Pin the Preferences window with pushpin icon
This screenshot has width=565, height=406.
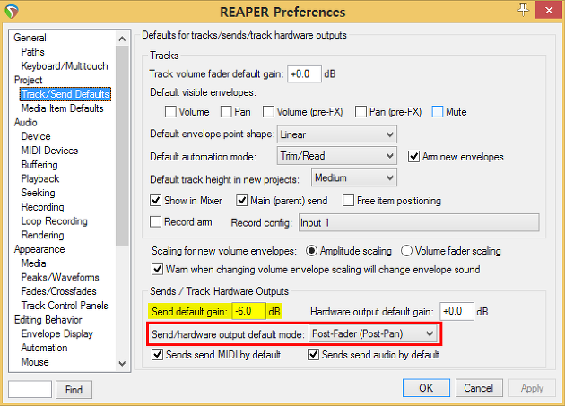click(x=523, y=10)
